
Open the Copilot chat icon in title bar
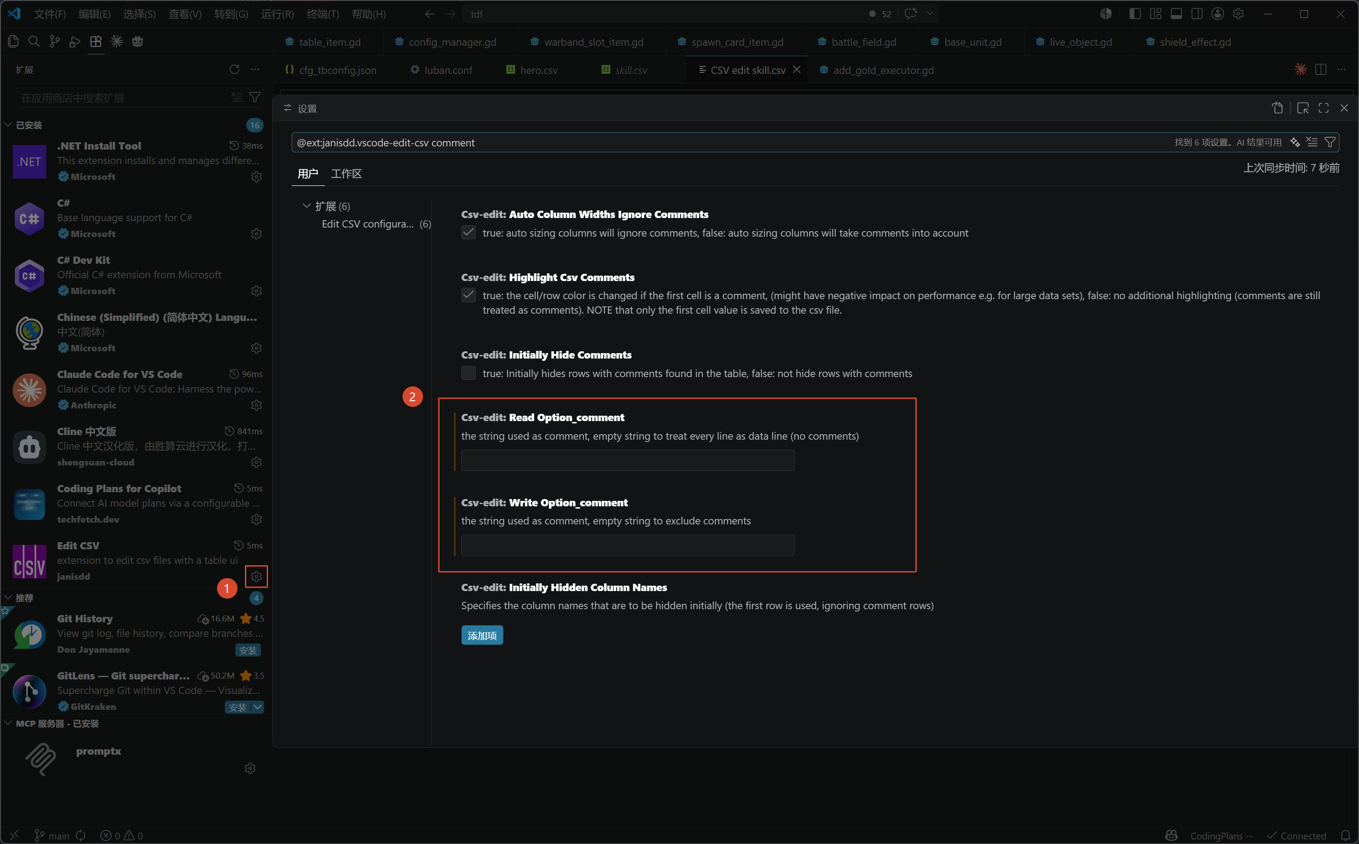coord(911,14)
